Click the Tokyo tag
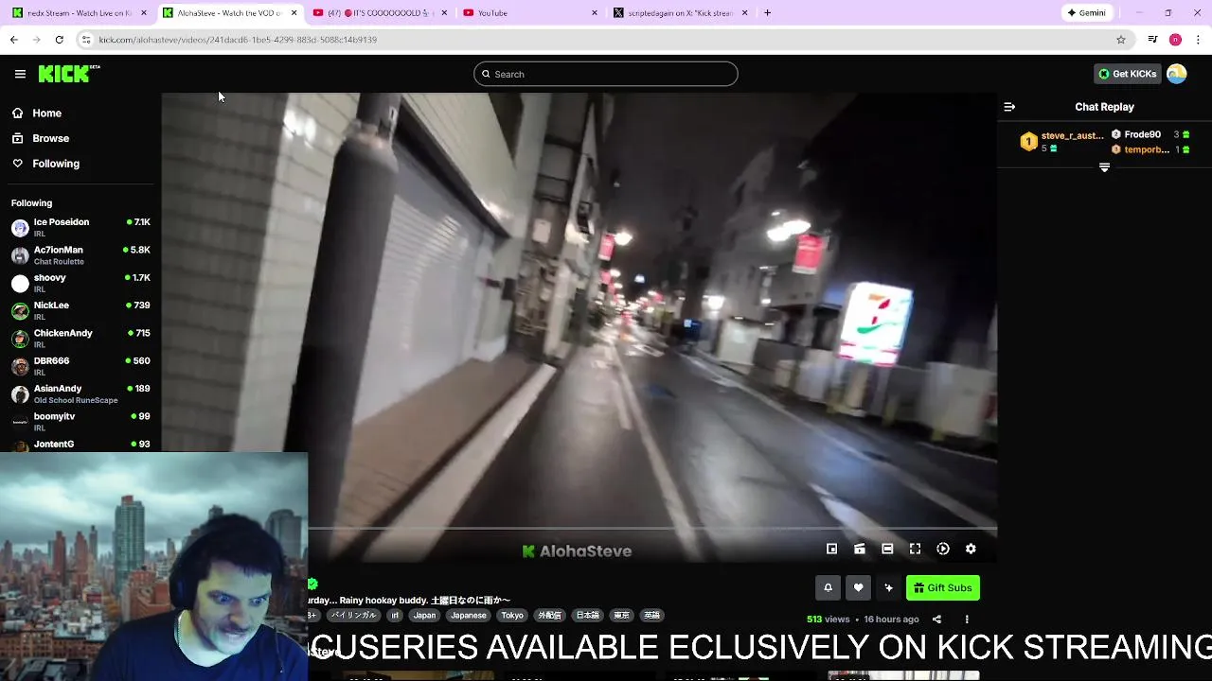The height and width of the screenshot is (681, 1212). (x=512, y=615)
